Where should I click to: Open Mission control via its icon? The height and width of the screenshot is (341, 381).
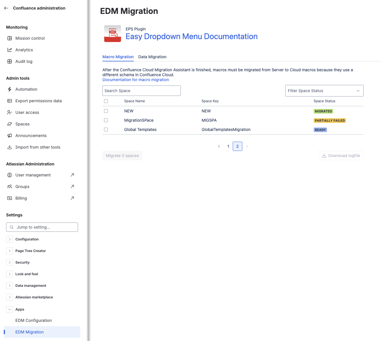(x=10, y=38)
